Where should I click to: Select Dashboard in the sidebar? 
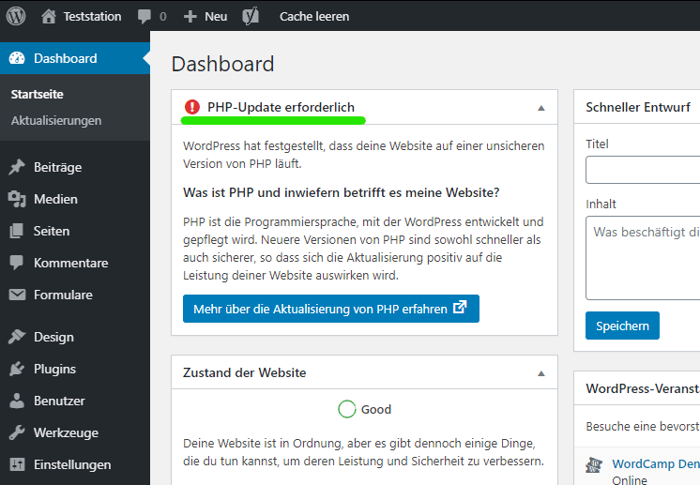tap(75, 58)
